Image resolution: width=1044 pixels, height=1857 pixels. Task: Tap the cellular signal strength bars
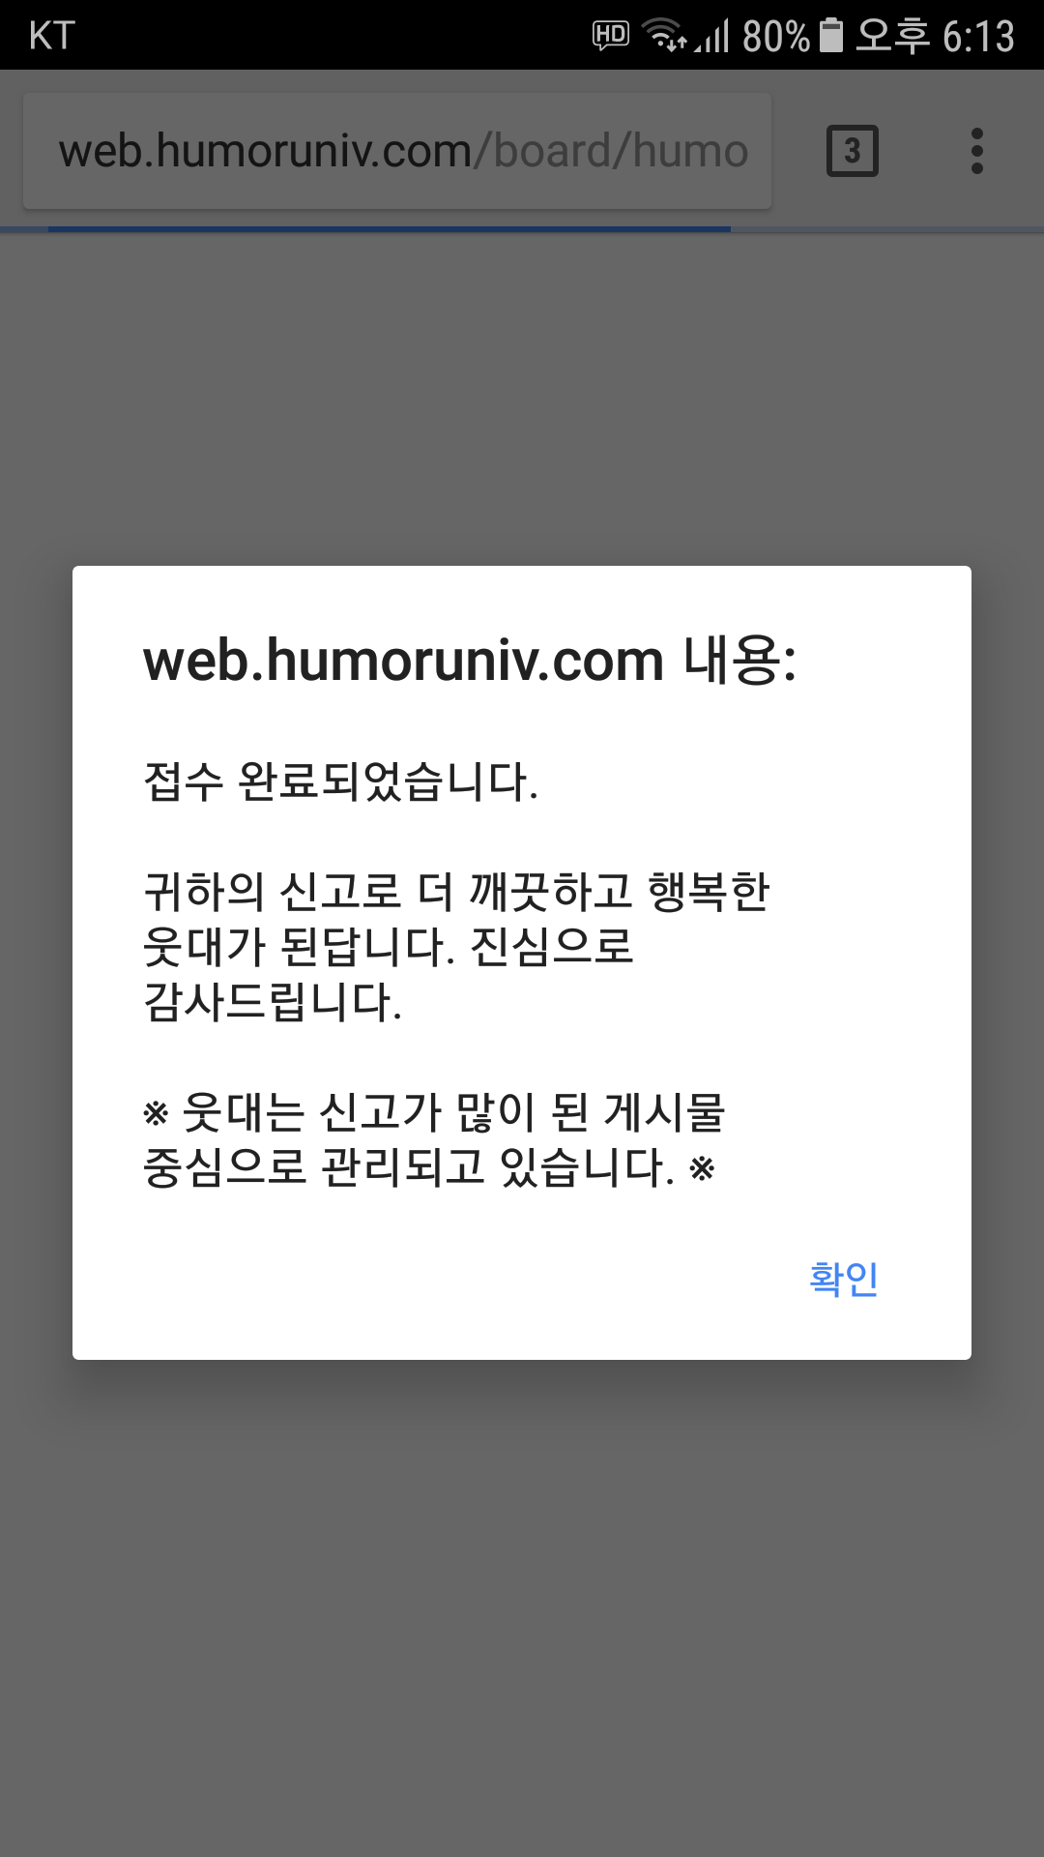click(x=712, y=37)
